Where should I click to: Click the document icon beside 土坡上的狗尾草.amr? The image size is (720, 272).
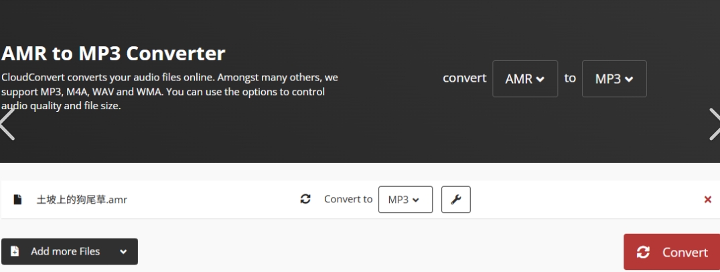click(17, 200)
